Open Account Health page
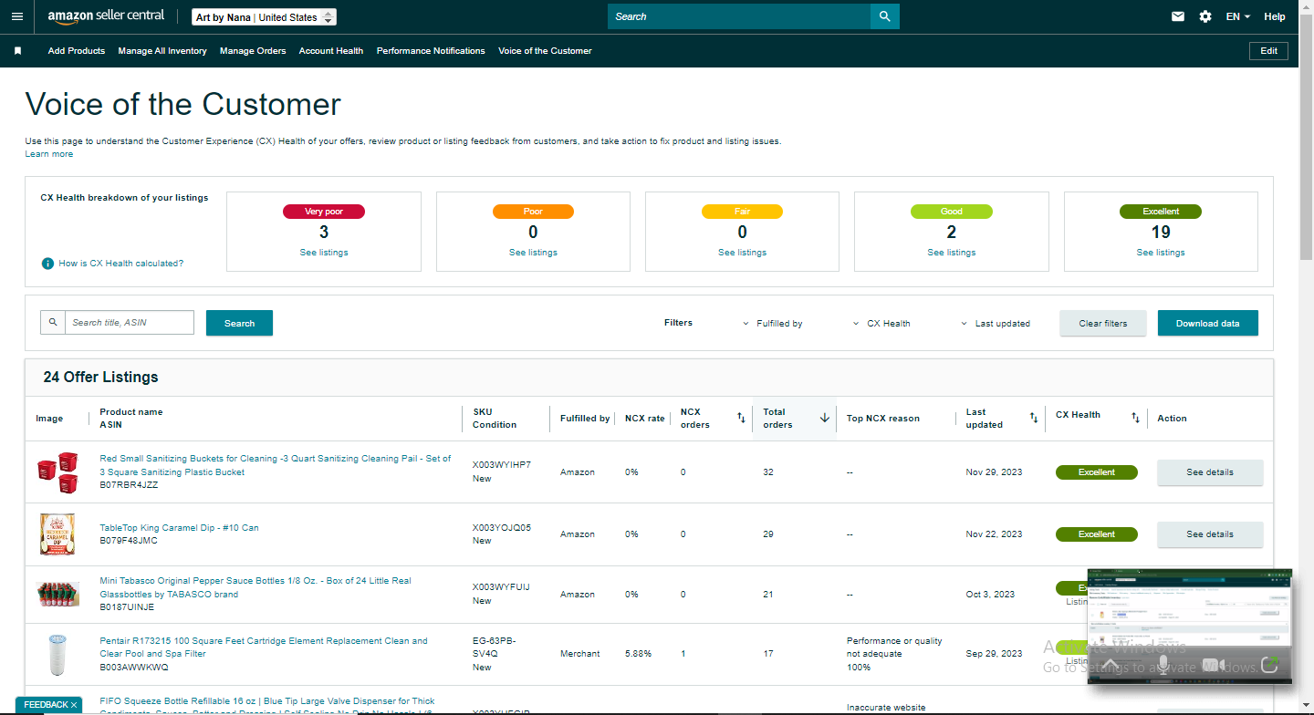The height and width of the screenshot is (715, 1314). click(331, 51)
